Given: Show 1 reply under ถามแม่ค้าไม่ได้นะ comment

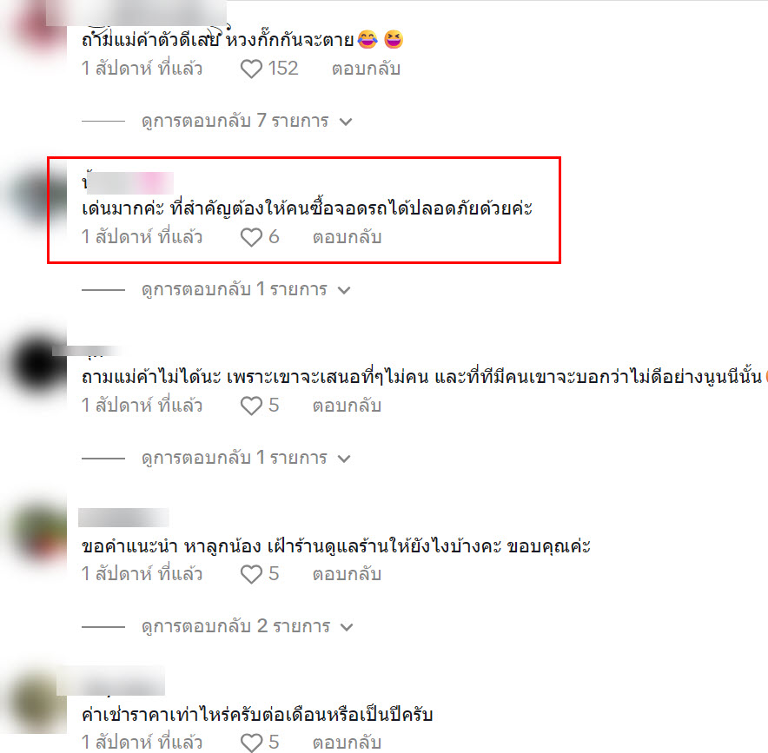Looking at the screenshot, I should [x=246, y=458].
